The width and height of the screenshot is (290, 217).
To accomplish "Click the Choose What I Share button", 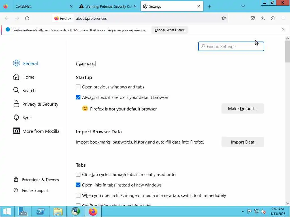I will pyautogui.click(x=170, y=30).
